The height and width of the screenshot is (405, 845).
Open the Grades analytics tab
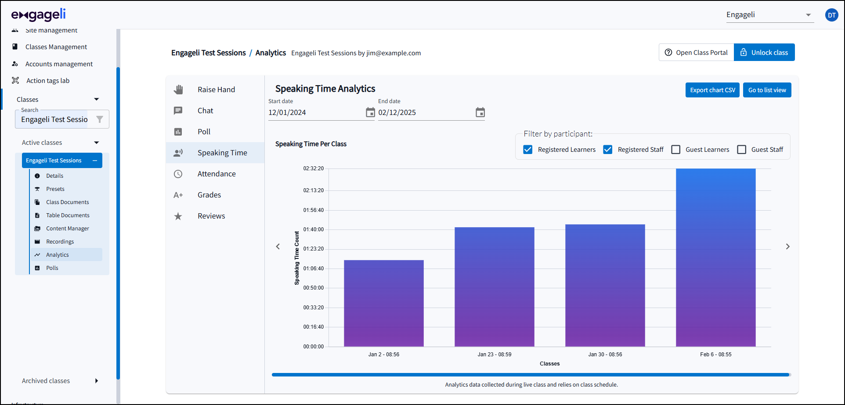[215, 195]
